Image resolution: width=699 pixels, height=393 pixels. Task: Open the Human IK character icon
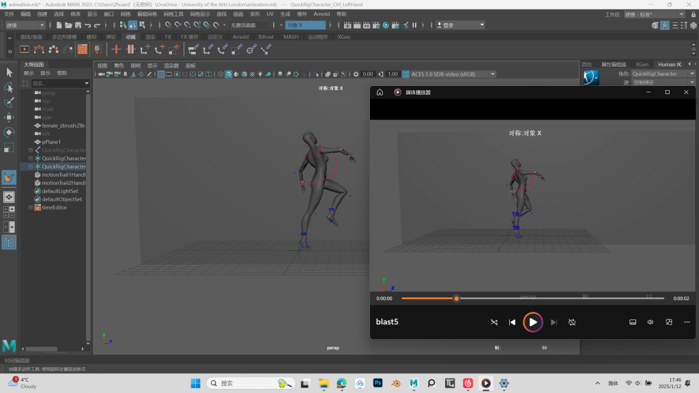tap(591, 78)
